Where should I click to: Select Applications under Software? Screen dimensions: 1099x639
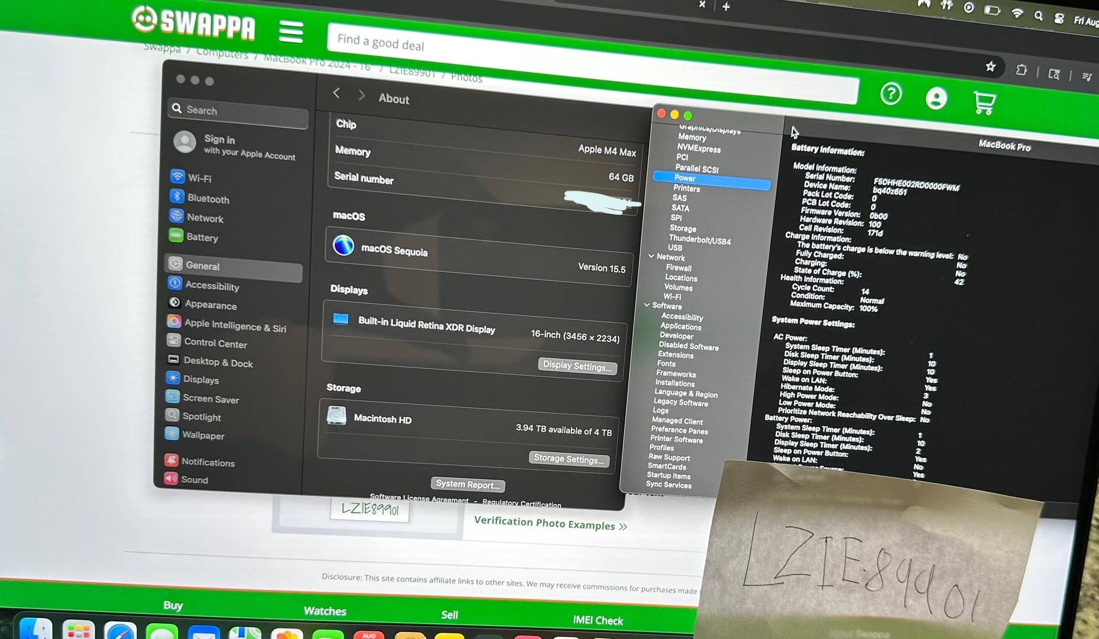tap(681, 326)
